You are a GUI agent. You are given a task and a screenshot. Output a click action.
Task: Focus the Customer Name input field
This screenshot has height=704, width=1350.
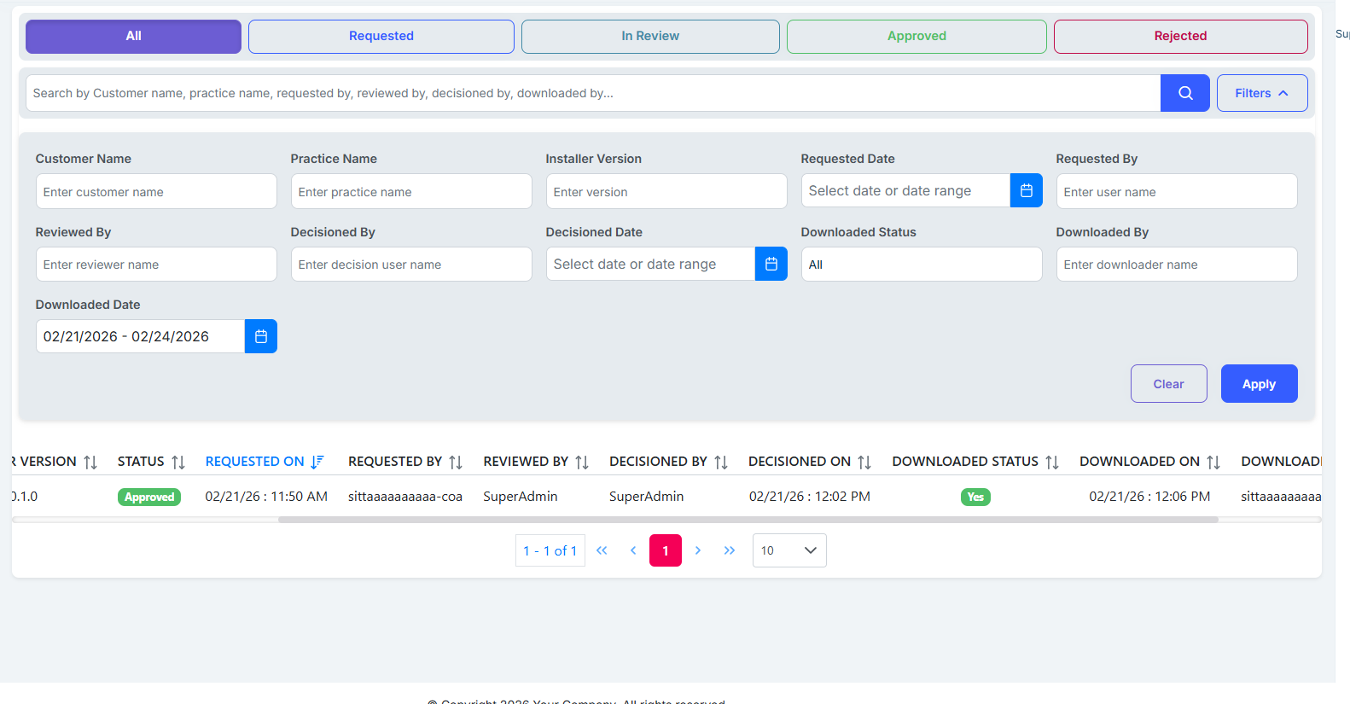point(156,192)
